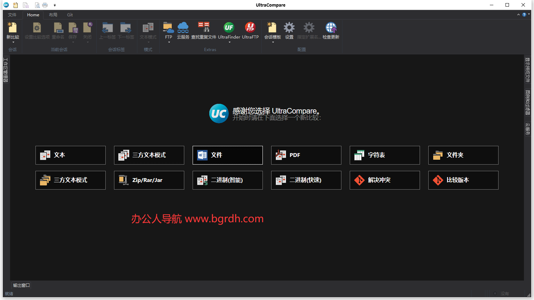Expand the FTP dropdown arrow
The height and width of the screenshot is (300, 534).
click(169, 42)
